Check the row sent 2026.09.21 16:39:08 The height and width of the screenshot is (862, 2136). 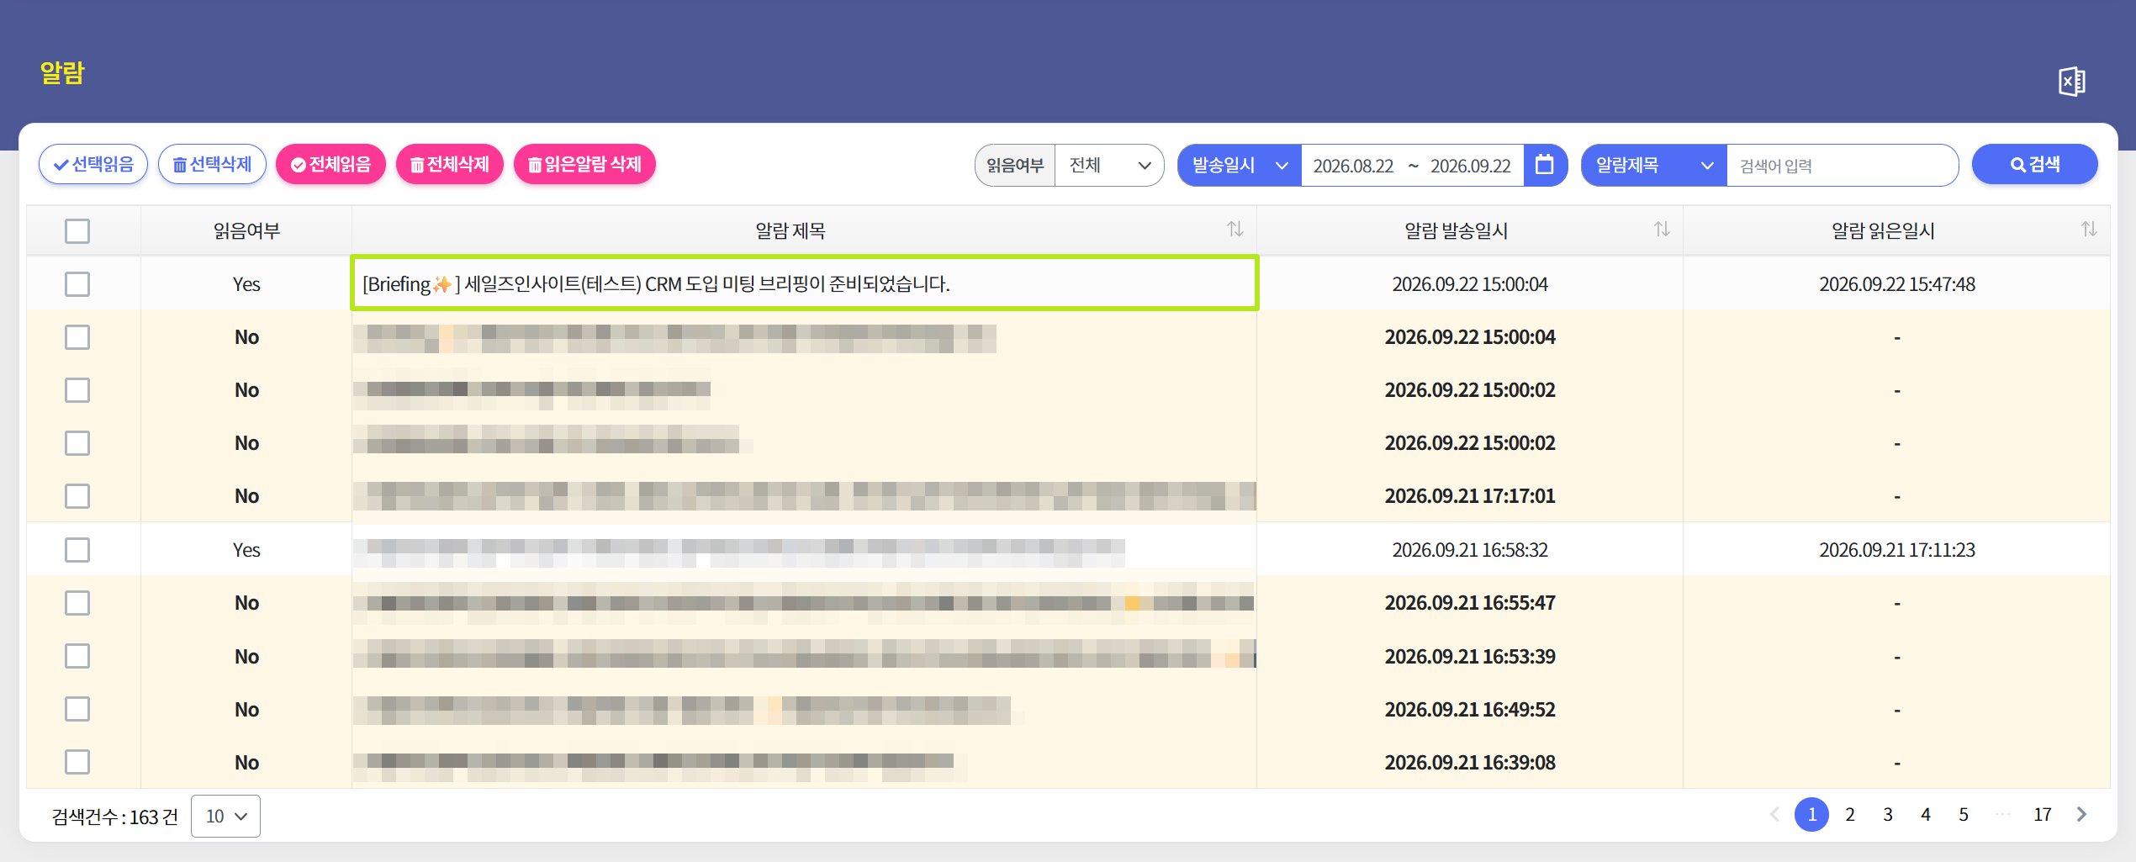coord(77,762)
